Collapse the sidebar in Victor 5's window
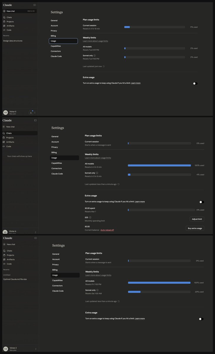This screenshot has height=354, width=215. [35, 5]
